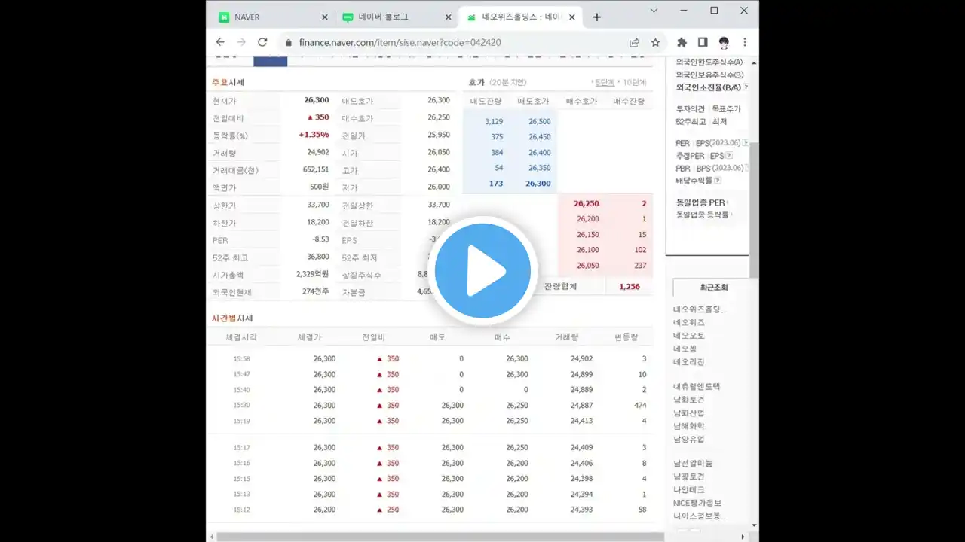Open 남해화학 in the sidebar list
The height and width of the screenshot is (542, 965).
[x=688, y=426]
